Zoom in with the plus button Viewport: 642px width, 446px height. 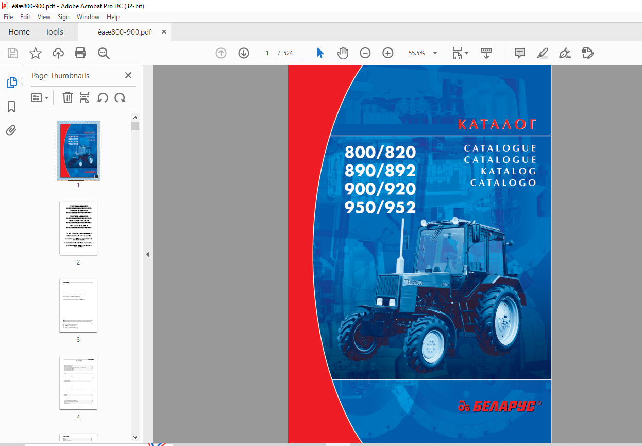click(x=388, y=53)
